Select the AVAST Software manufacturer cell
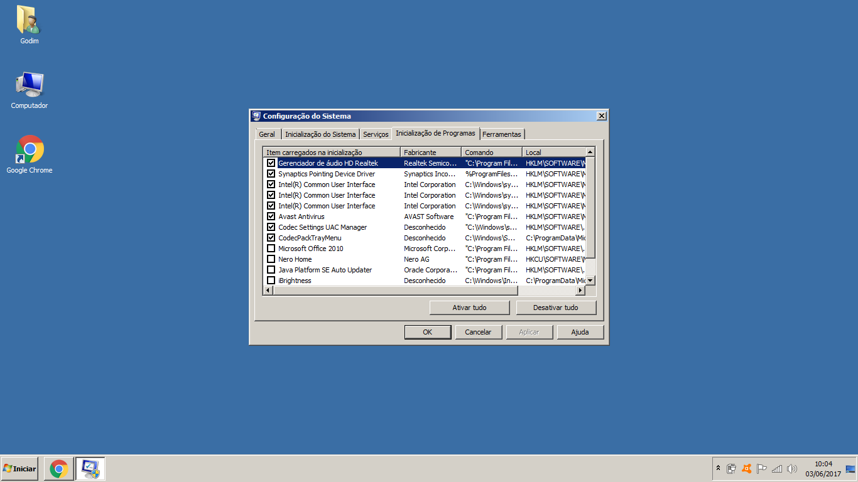 tap(429, 217)
